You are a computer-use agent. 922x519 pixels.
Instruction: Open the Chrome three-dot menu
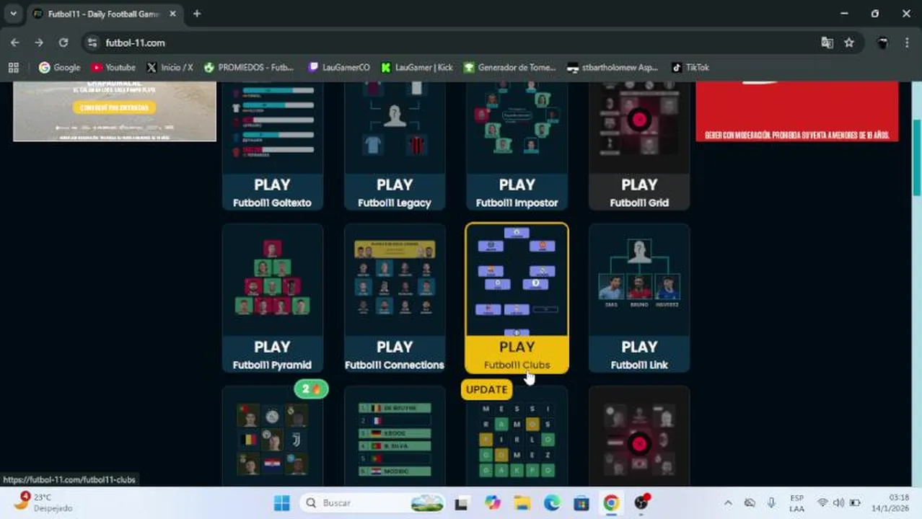pos(907,43)
